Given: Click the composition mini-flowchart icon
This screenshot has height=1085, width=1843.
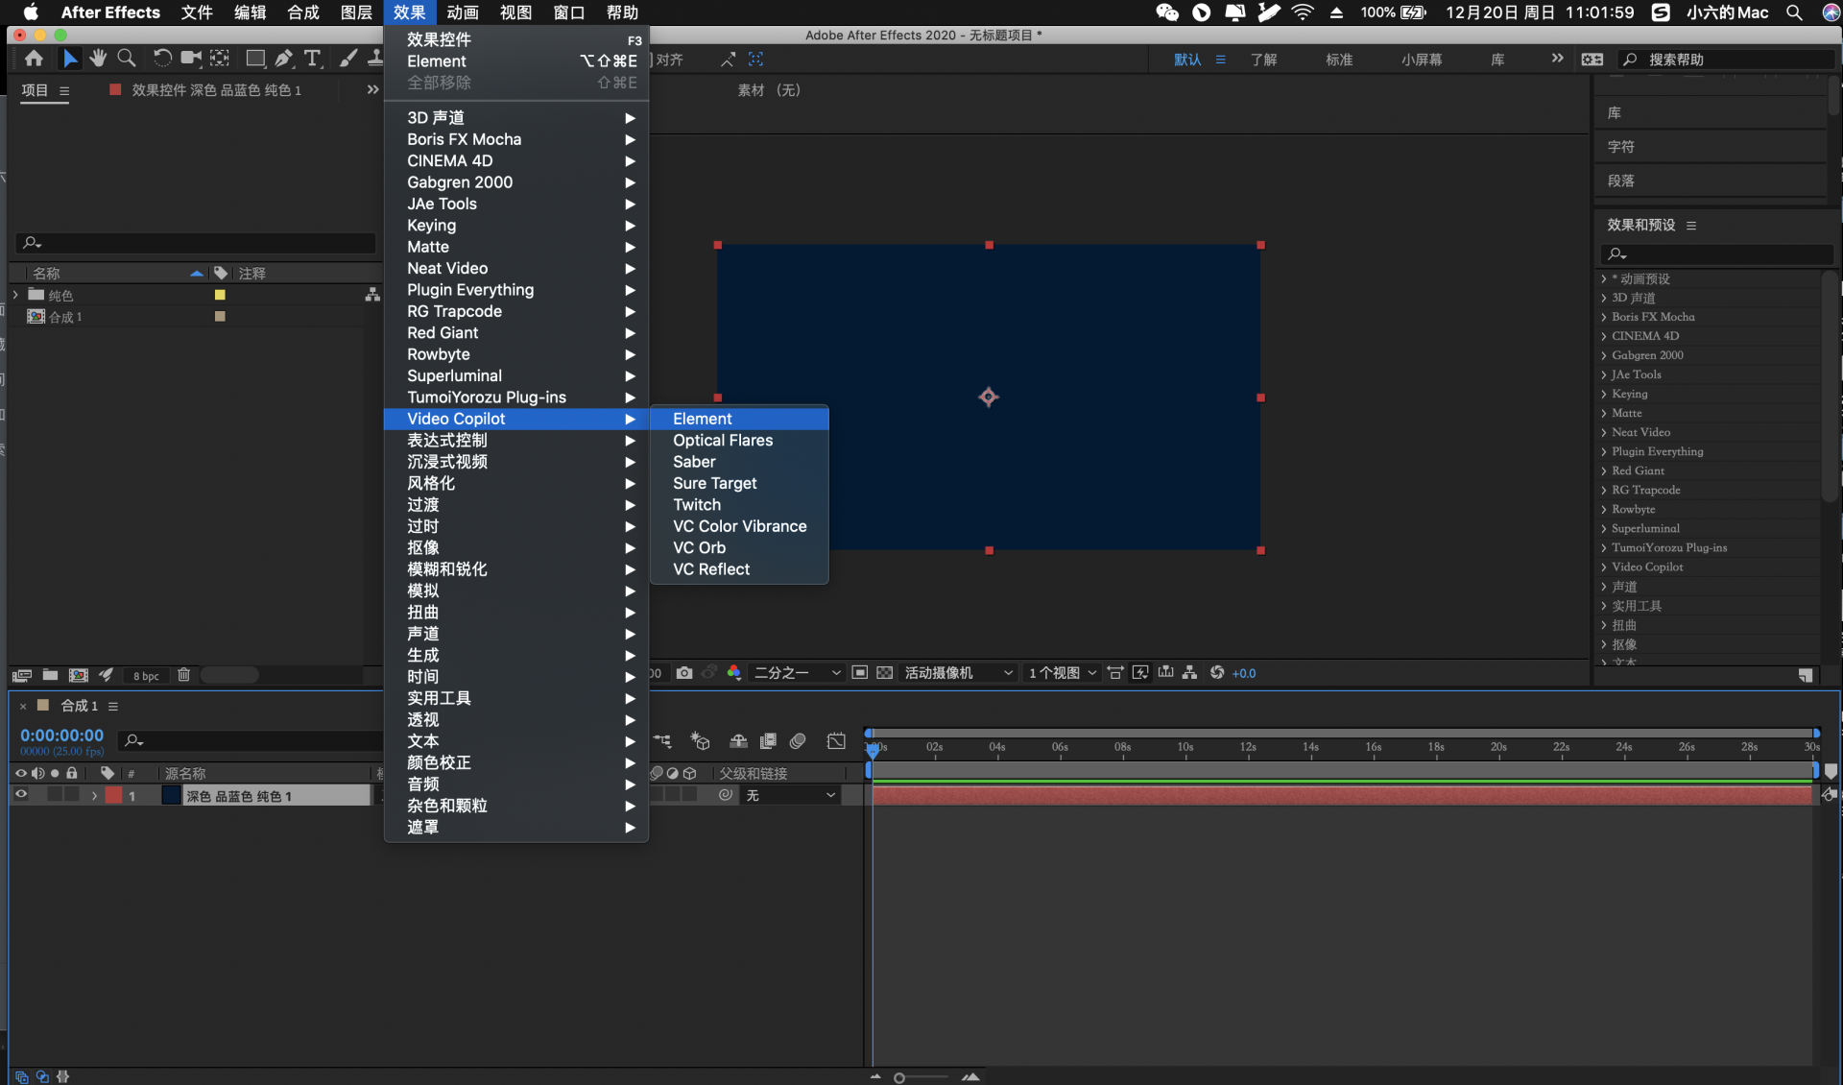Looking at the screenshot, I should [662, 741].
